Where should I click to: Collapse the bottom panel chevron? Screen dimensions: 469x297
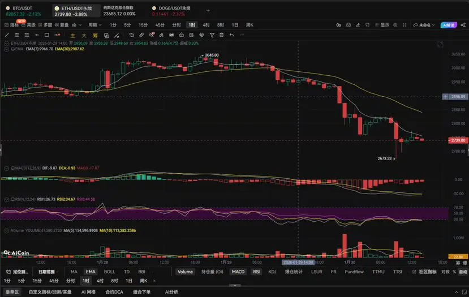(456, 292)
